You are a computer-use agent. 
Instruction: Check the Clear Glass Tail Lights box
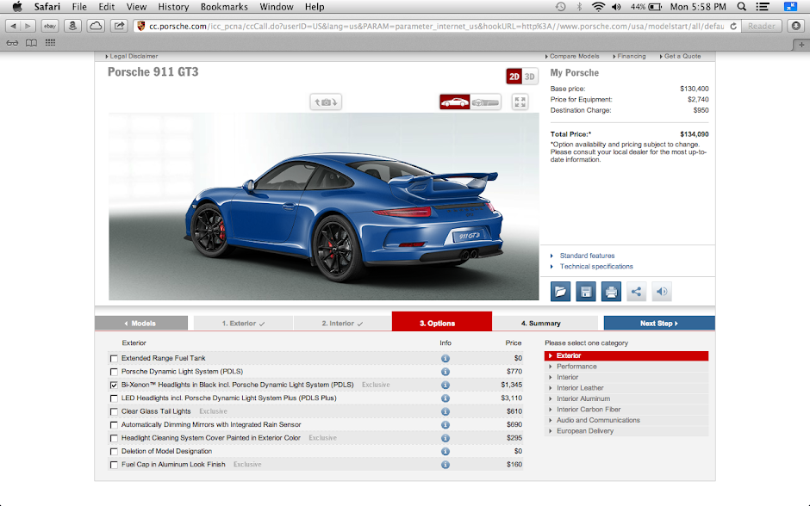point(114,412)
